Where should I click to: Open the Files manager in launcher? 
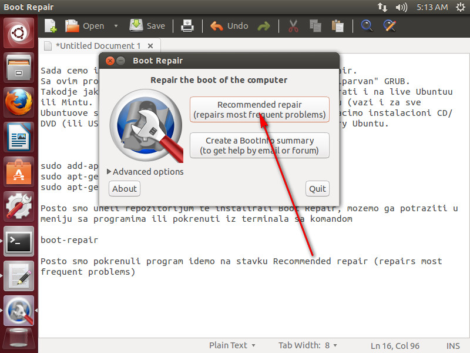pos(19,68)
